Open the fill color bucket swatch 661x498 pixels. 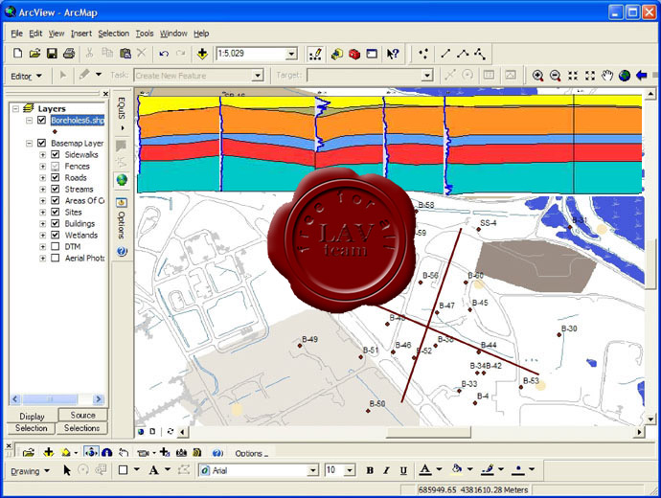coord(457,470)
